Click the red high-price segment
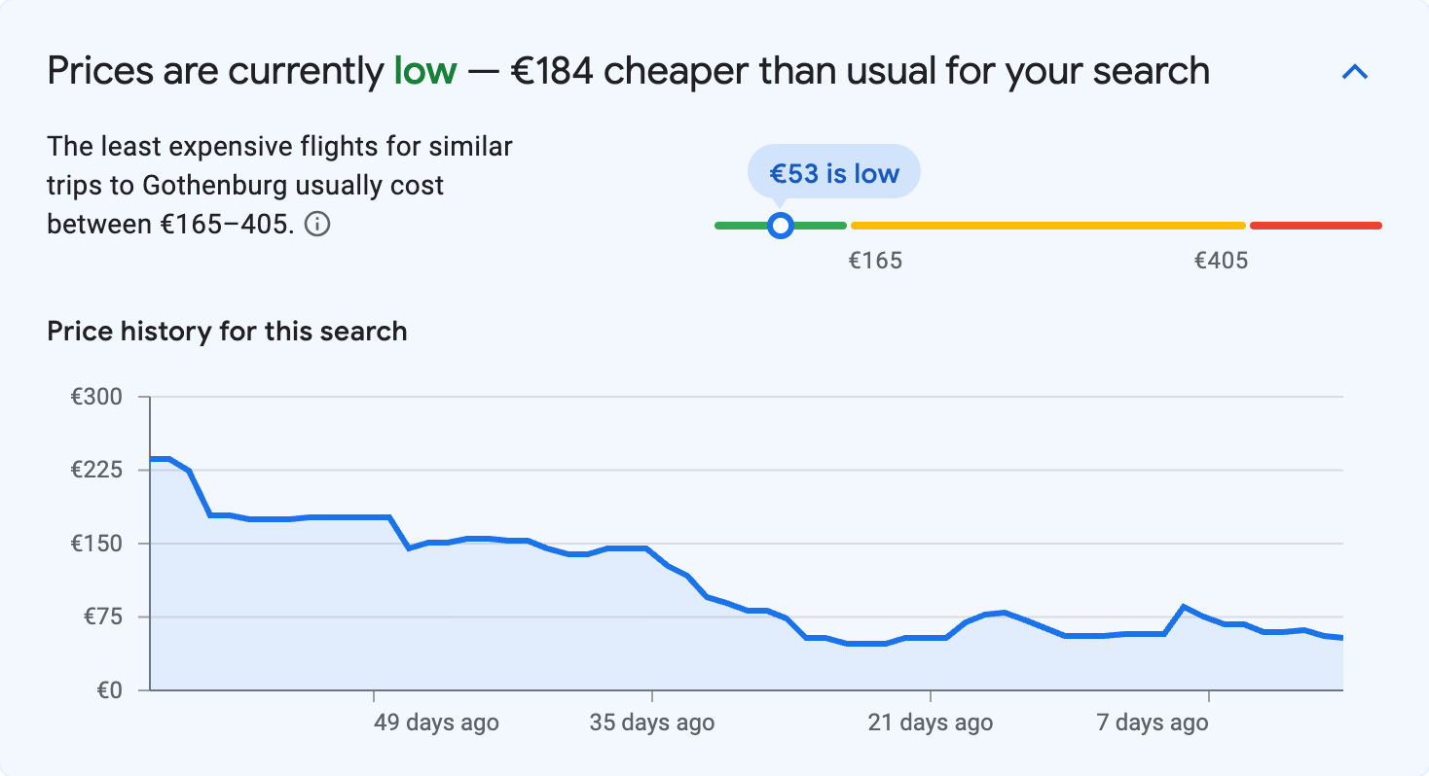The width and height of the screenshot is (1429, 776). tap(1316, 225)
